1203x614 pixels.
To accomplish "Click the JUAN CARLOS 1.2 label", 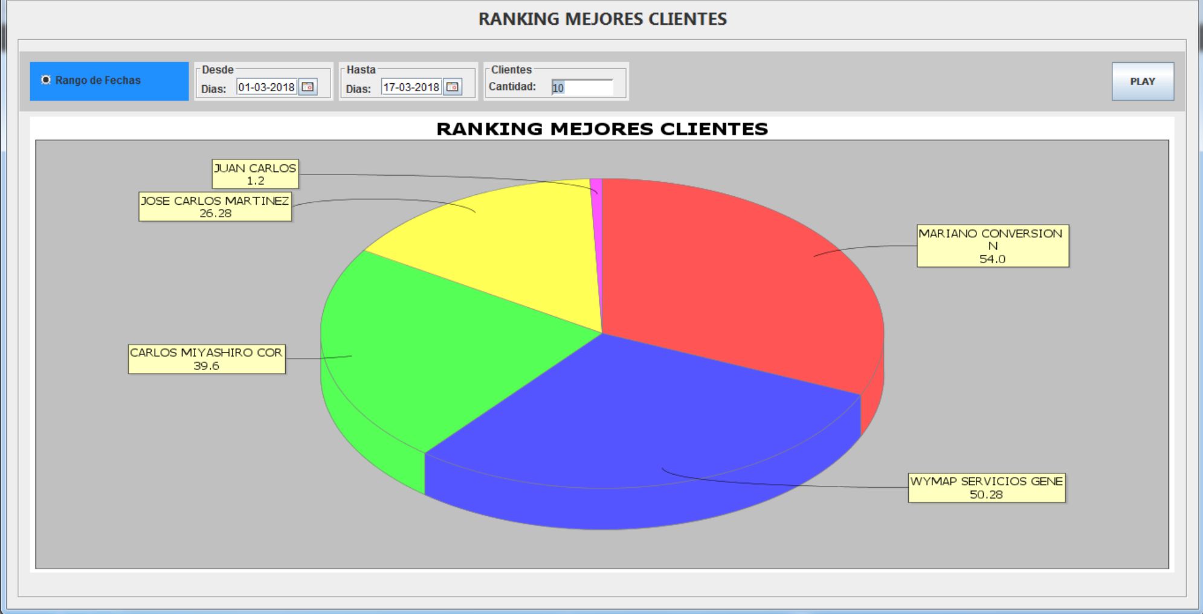I will [x=255, y=174].
